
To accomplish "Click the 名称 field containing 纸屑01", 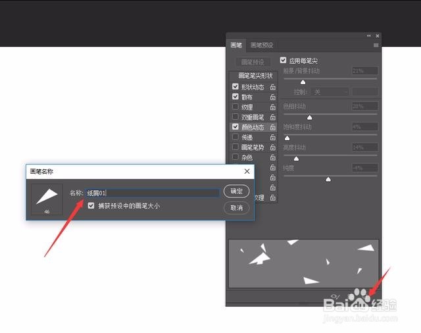I will point(153,193).
